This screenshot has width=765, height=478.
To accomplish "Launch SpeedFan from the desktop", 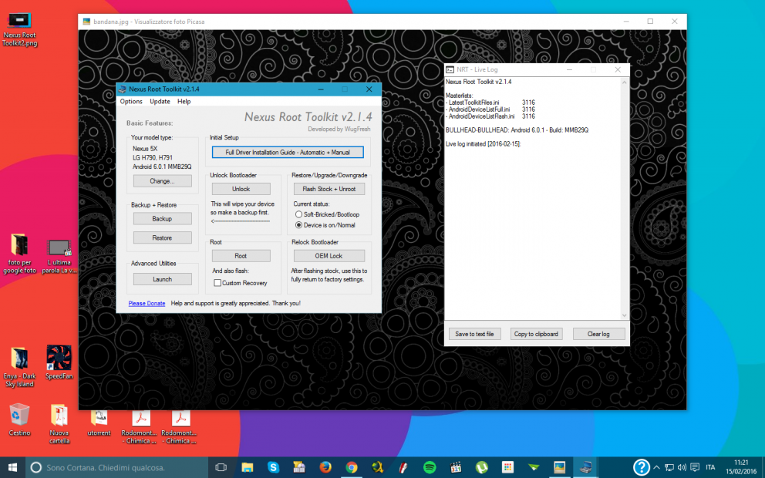I will (59, 362).
